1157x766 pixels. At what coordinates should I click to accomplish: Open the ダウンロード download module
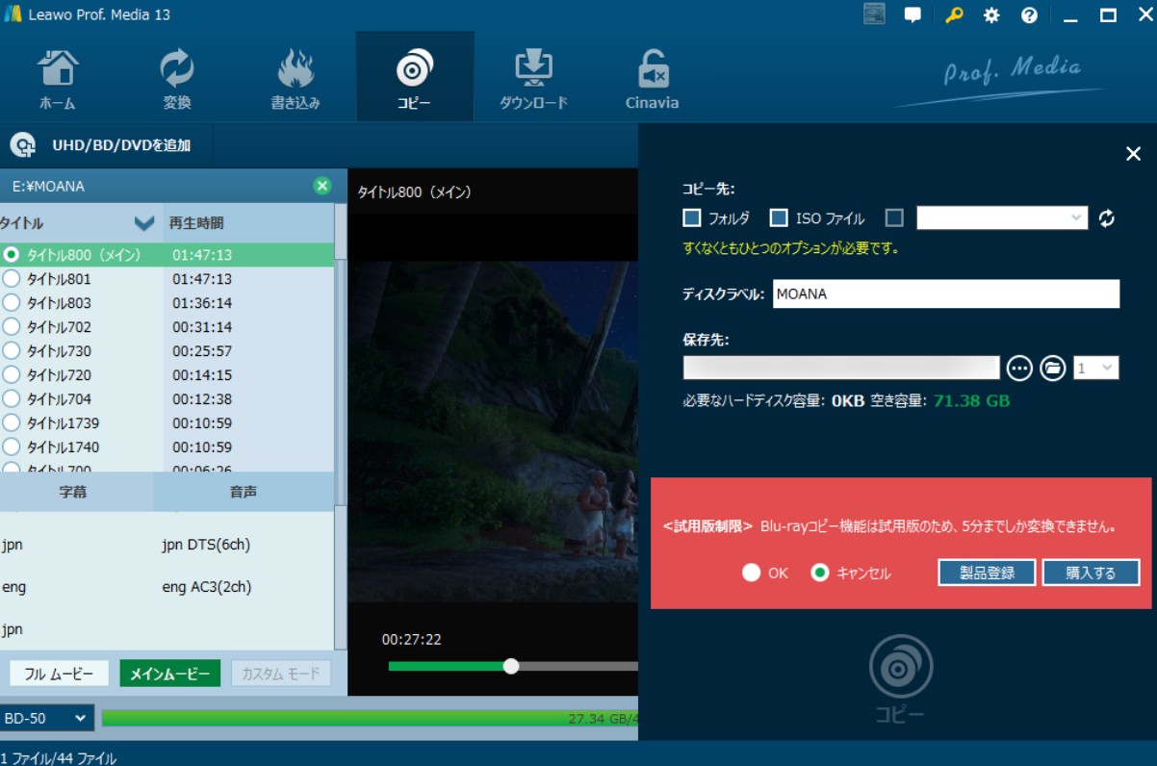[533, 78]
